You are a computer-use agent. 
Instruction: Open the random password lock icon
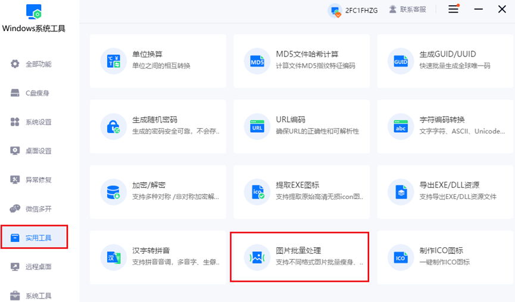114,126
